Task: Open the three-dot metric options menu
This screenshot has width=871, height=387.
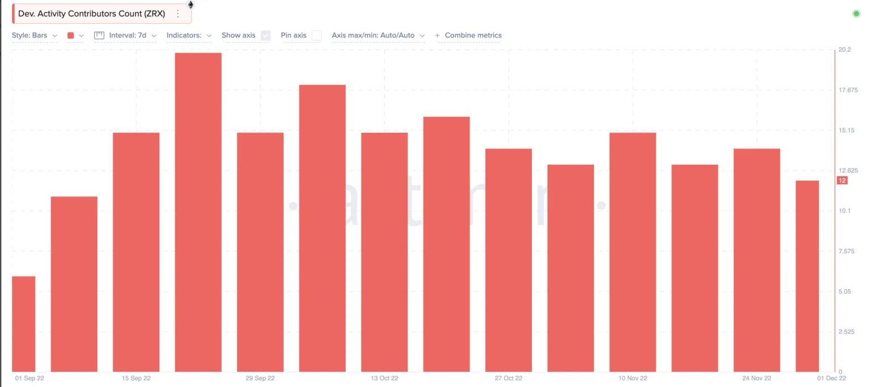Action: click(178, 14)
